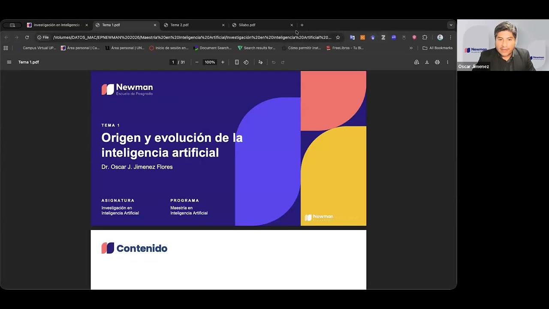Close the Tema 2.pdf tab

[223, 25]
